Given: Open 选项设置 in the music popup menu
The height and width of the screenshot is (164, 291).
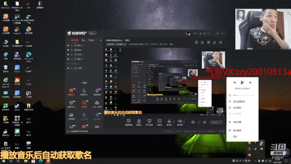Looking at the screenshot, I should click(x=237, y=122).
